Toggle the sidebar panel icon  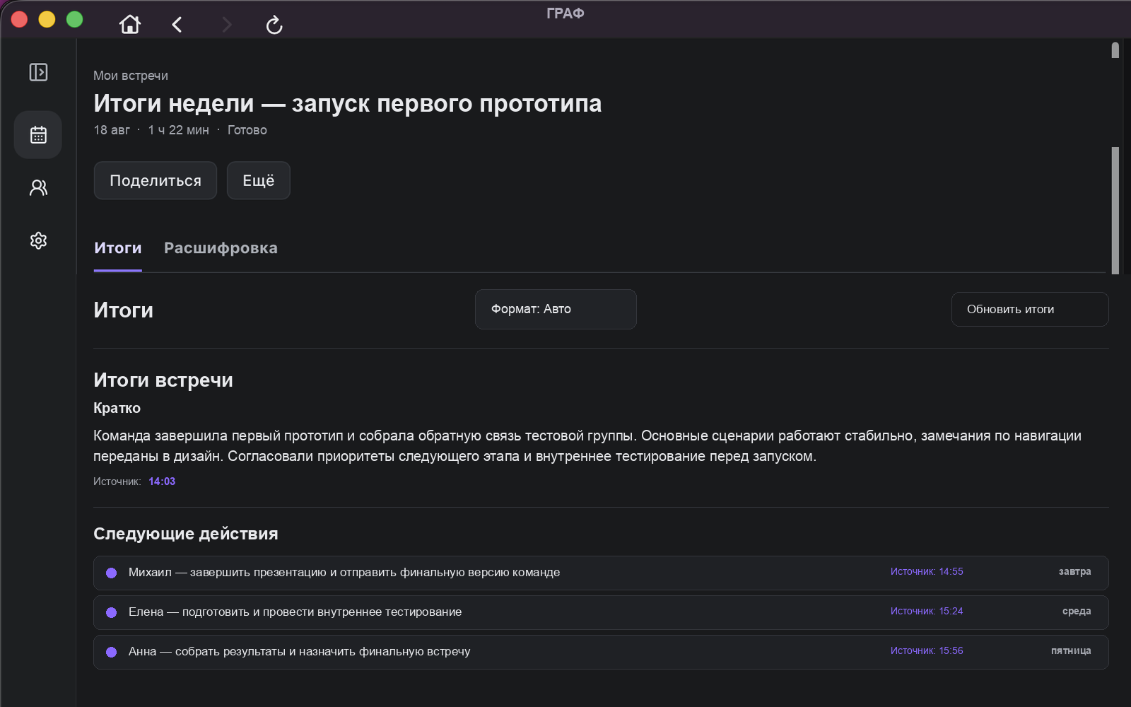click(x=38, y=72)
